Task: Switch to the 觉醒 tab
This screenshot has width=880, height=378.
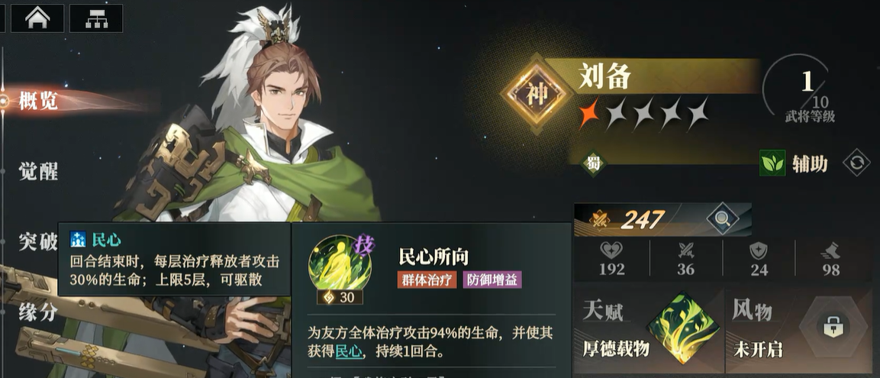Action: pos(38,171)
